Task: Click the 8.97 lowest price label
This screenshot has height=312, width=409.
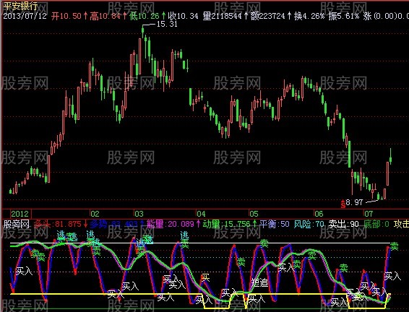Action: click(354, 202)
